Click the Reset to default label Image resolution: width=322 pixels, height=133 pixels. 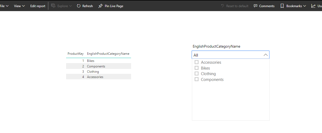237,6
